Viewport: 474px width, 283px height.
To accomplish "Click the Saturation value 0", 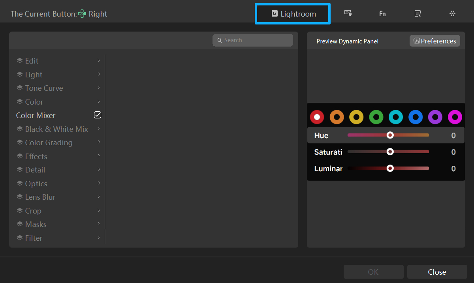I will tap(453, 152).
